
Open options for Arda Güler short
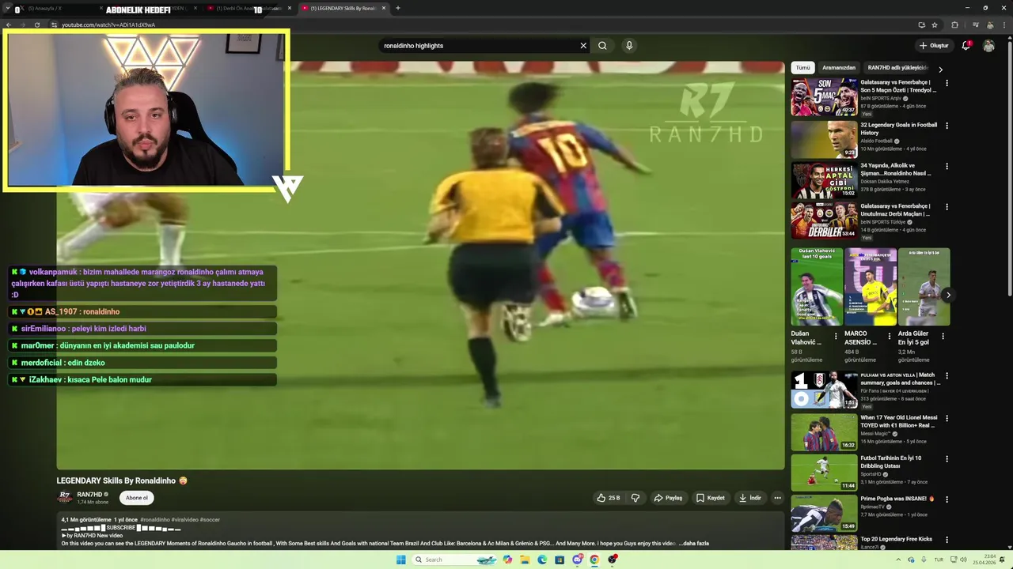(x=943, y=336)
